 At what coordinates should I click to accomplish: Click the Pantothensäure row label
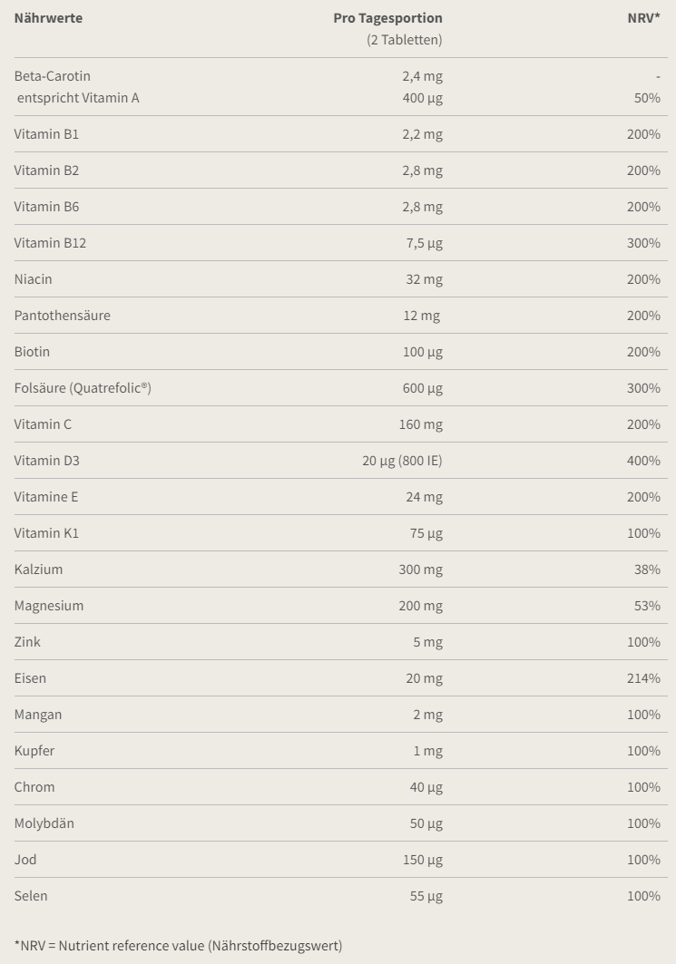tap(62, 316)
